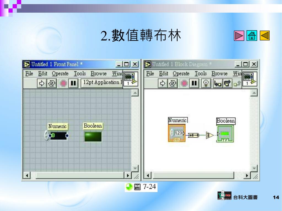This screenshot has width=282, height=211.
Task: Open Edit menu in Front Panel window
Action: tap(43, 74)
